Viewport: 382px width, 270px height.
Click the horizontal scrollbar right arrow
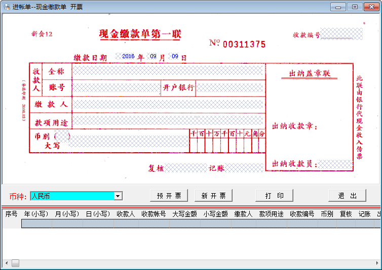click(x=377, y=263)
